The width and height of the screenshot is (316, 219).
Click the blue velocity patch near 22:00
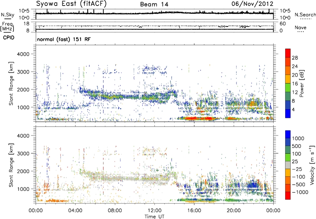(252, 185)
